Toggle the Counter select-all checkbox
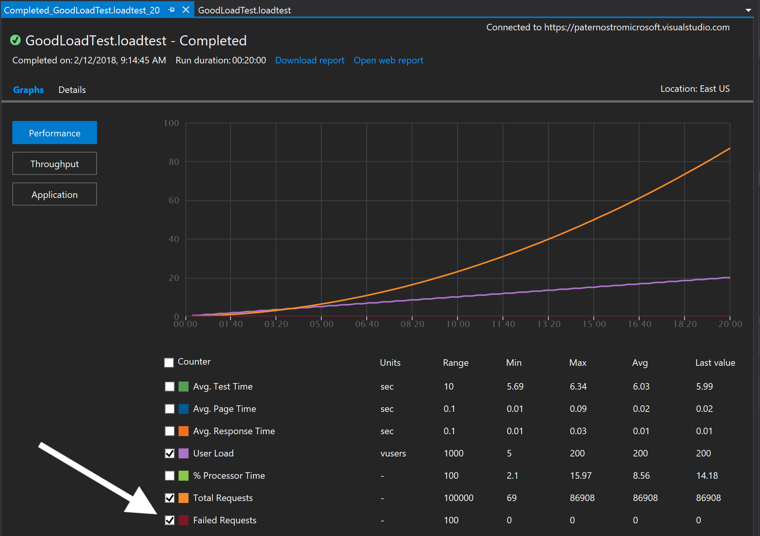 169,362
